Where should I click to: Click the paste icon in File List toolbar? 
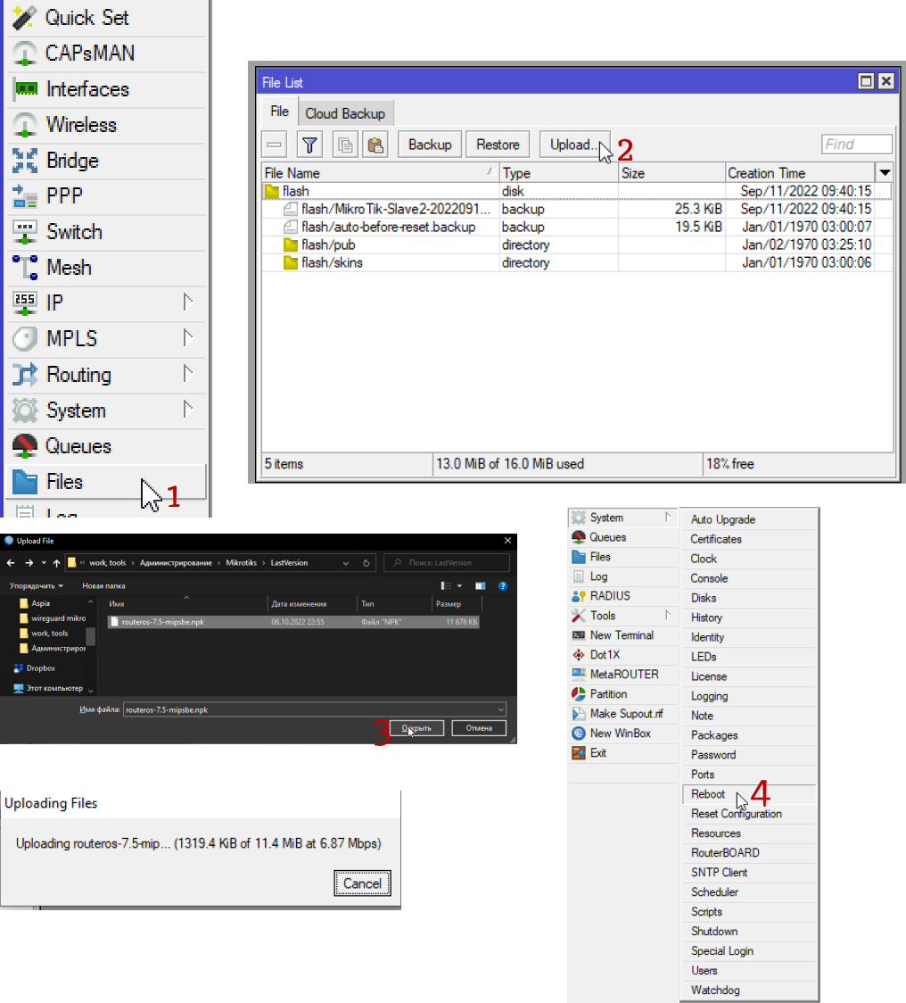click(375, 145)
